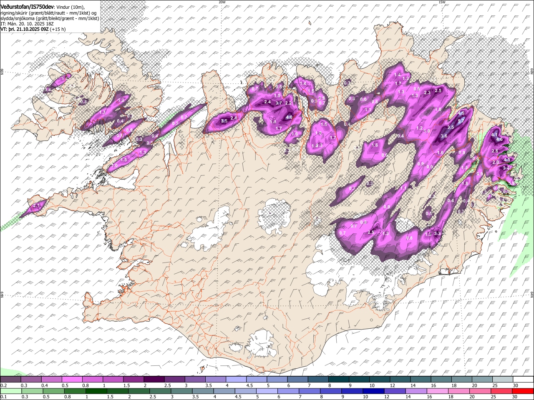Click the 2.6 value on the east coast
534x400 pixels.
tap(495, 151)
